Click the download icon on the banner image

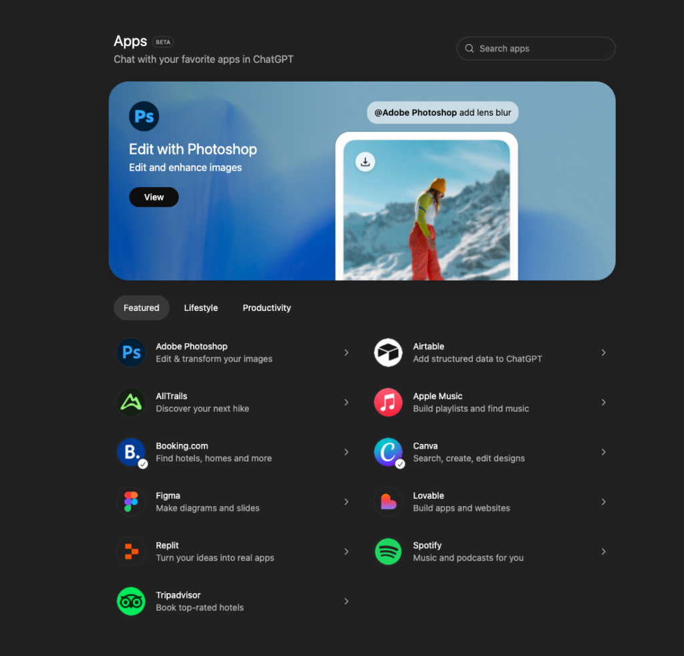[365, 161]
